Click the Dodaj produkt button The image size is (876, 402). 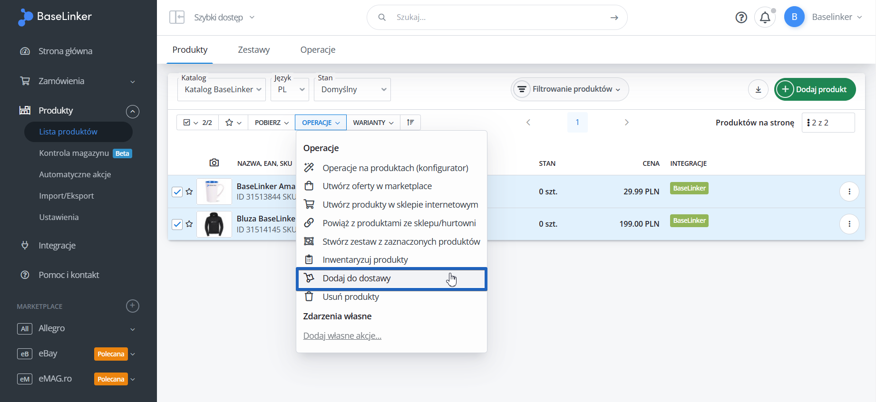815,89
